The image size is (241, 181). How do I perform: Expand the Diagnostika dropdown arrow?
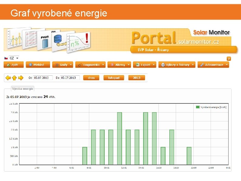point(103,65)
